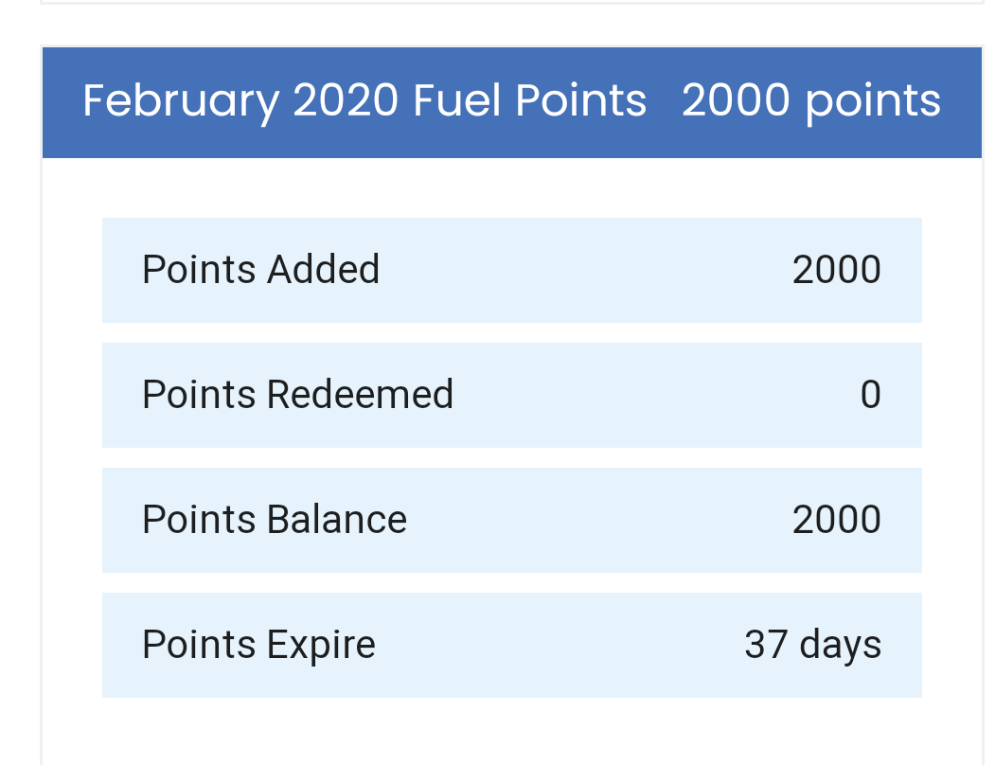Select the 2000 value beside Points Balance
The image size is (995, 765).
[x=836, y=520]
